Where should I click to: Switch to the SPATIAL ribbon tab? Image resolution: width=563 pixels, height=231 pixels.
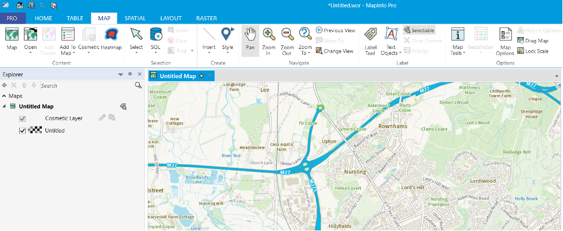[x=135, y=19]
